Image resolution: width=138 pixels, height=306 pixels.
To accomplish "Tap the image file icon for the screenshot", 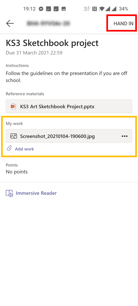I will tap(14, 136).
